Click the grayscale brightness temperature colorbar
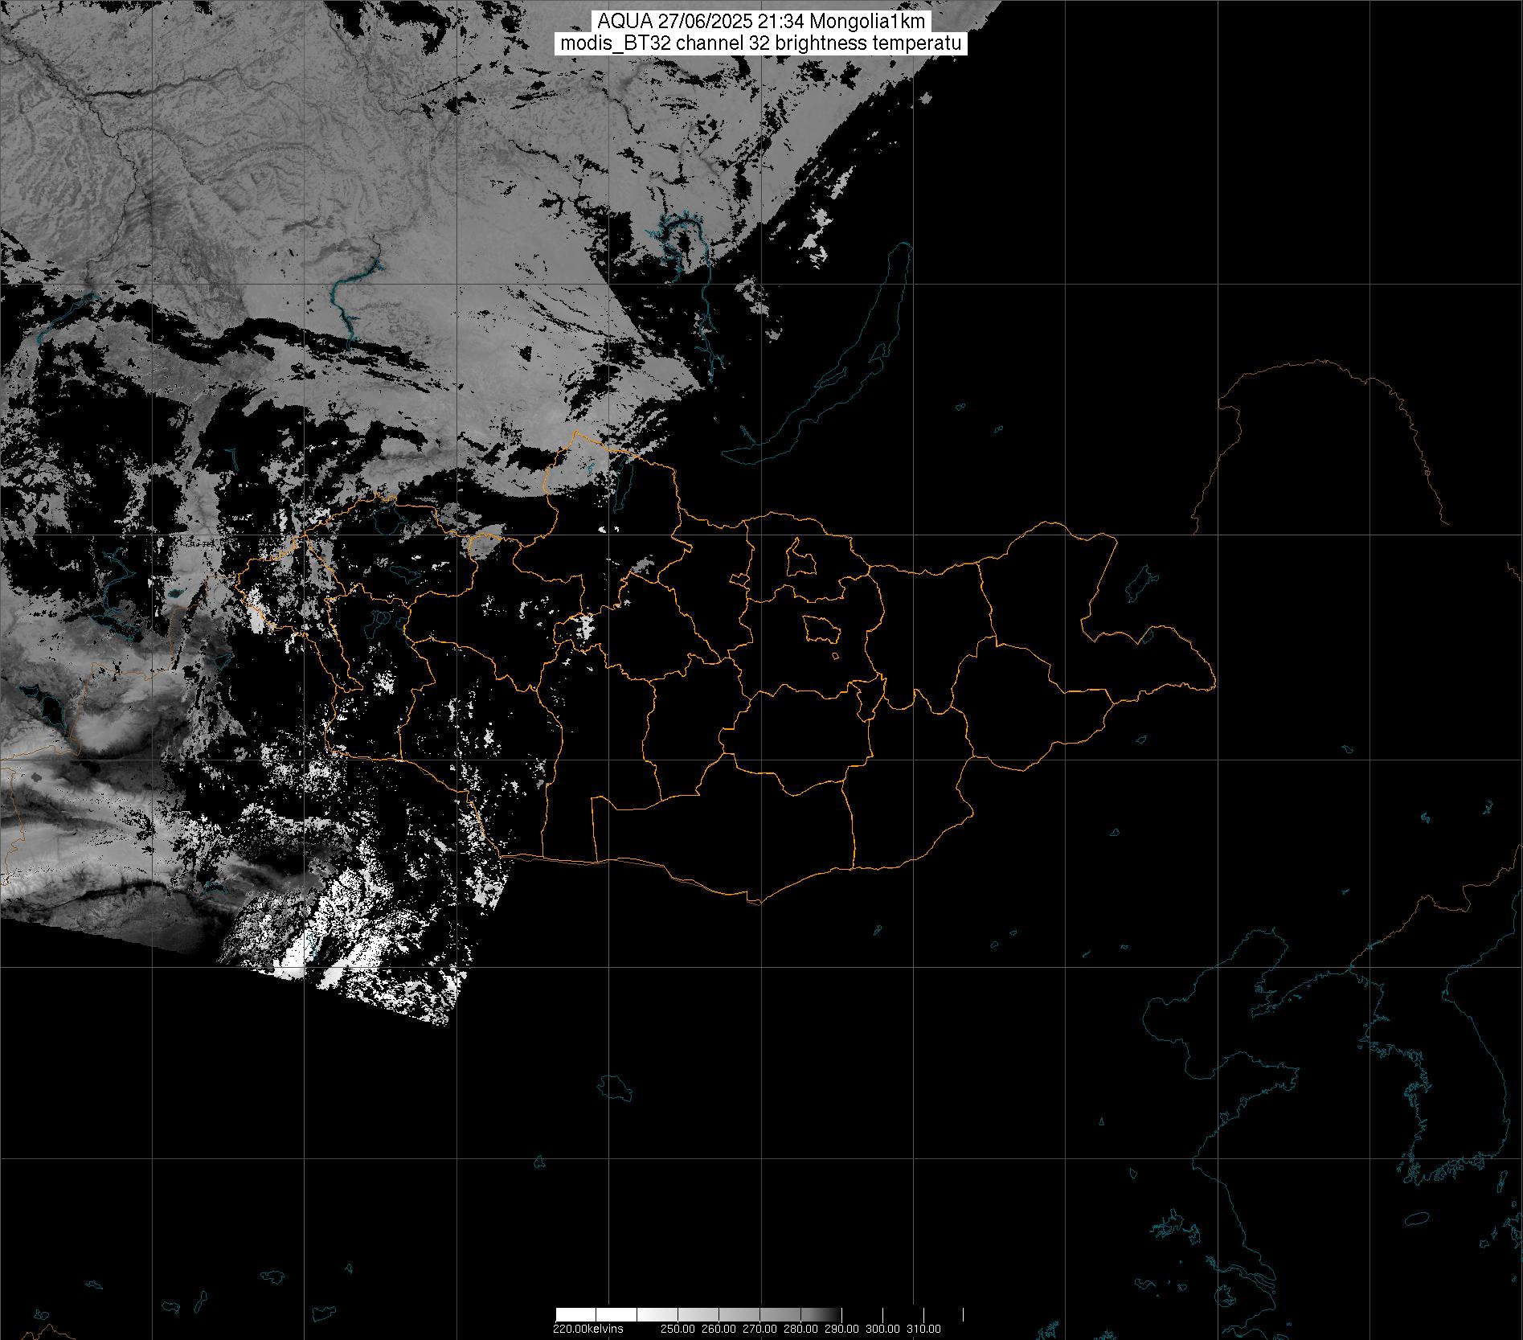Image resolution: width=1523 pixels, height=1340 pixels. [759, 1315]
